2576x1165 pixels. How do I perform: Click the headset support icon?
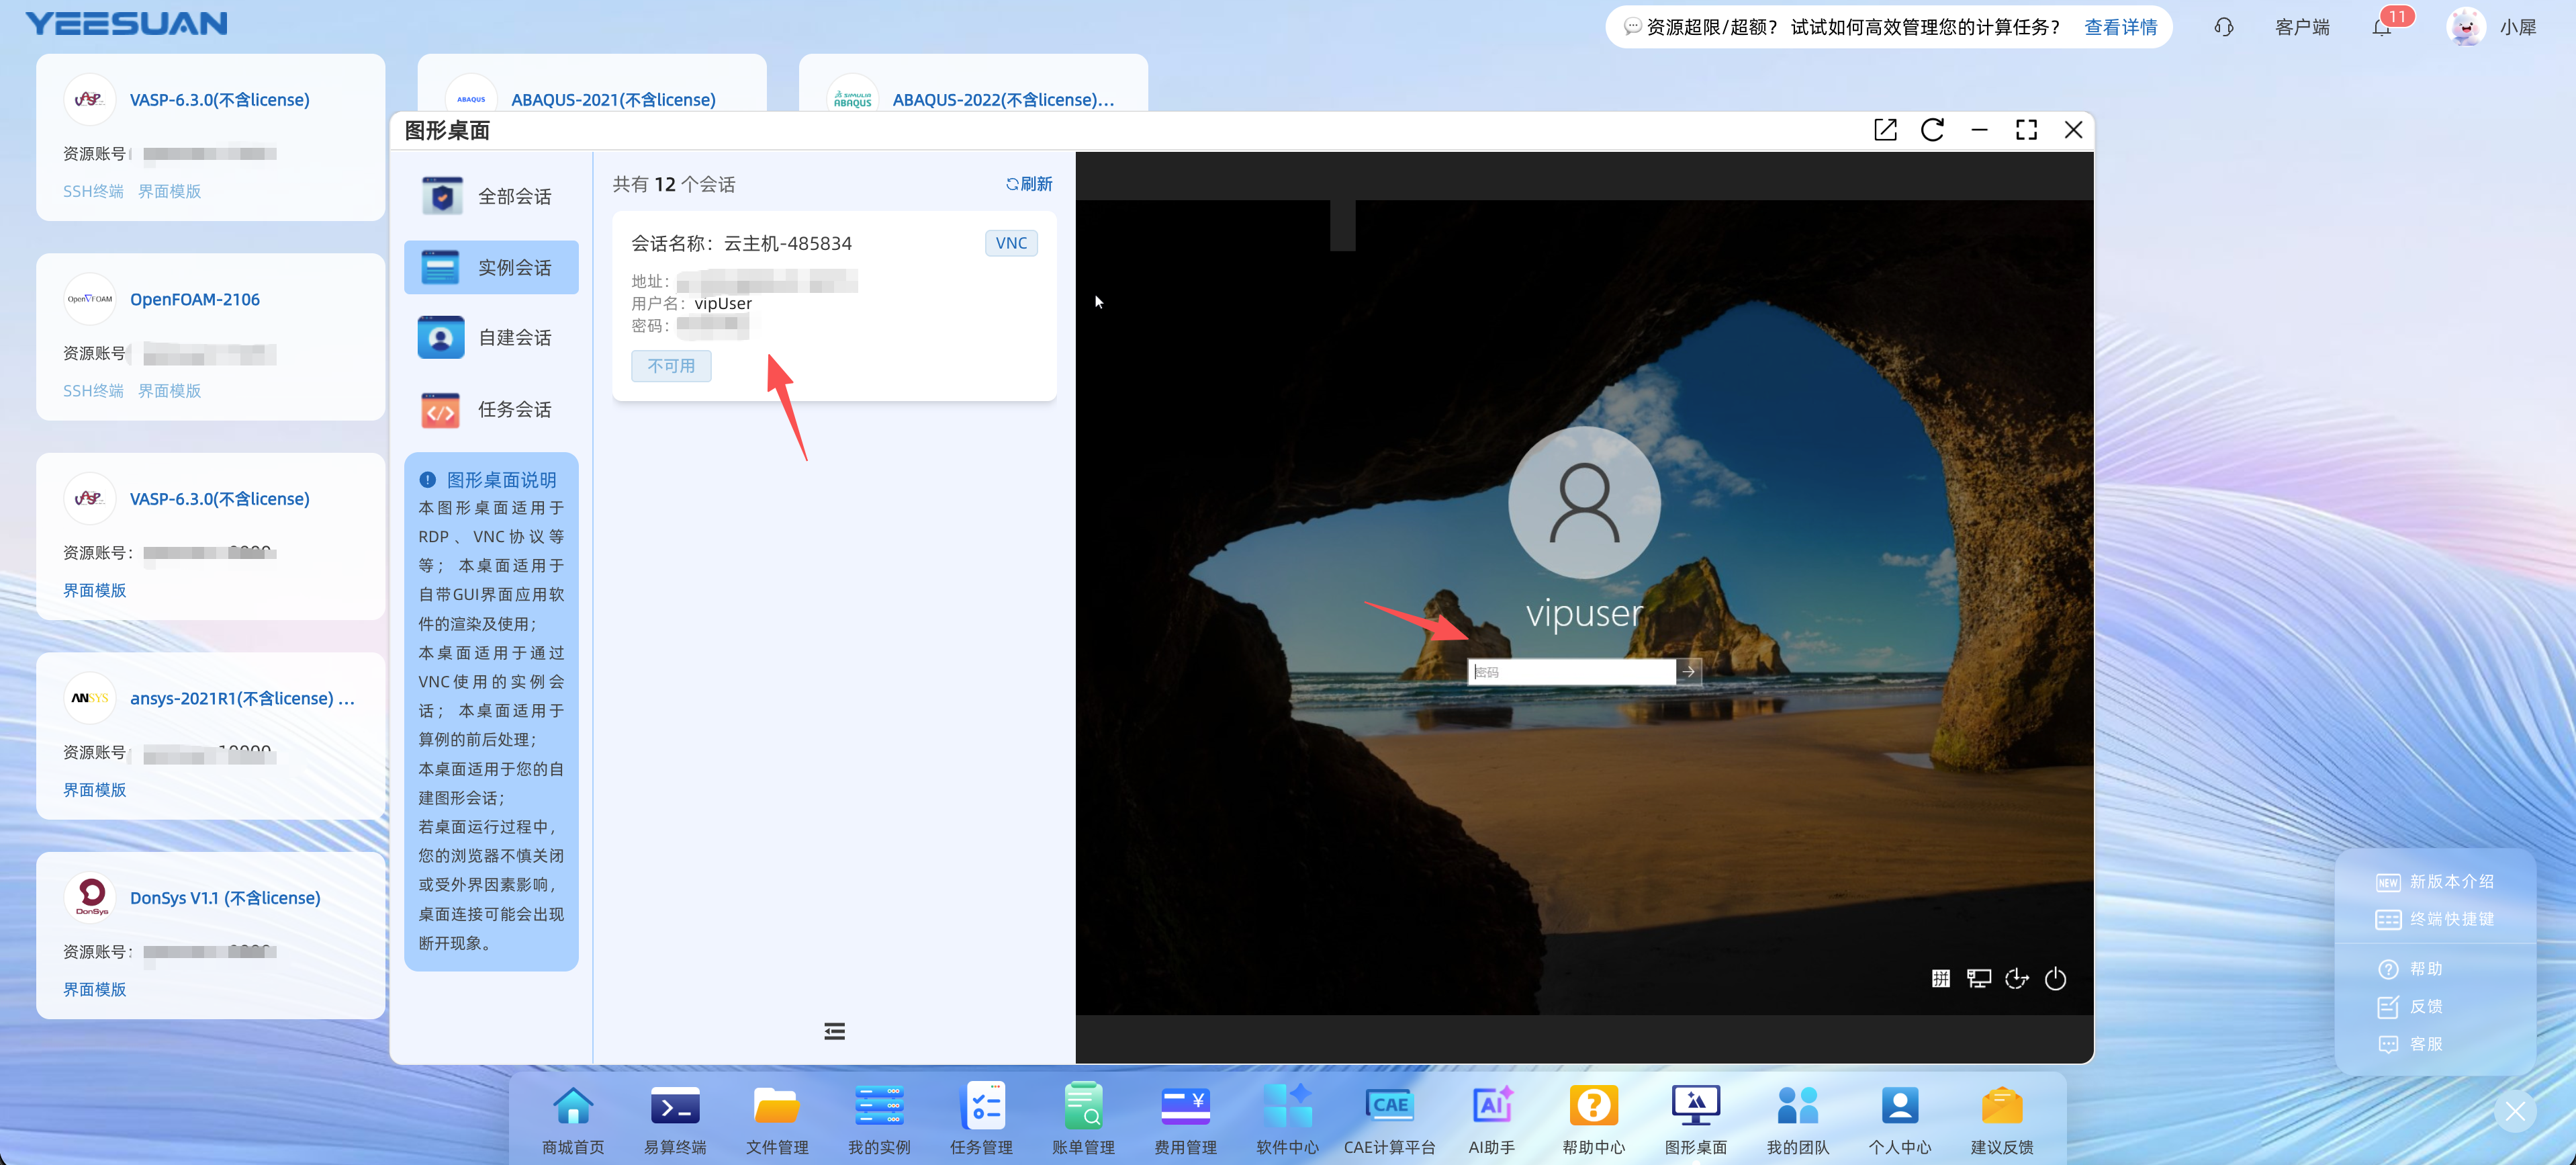[2223, 27]
